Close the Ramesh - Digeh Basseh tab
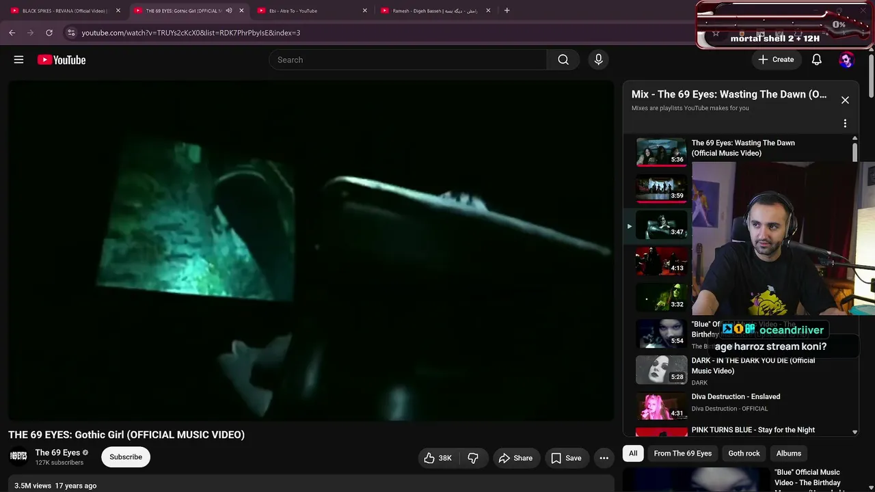 488,11
